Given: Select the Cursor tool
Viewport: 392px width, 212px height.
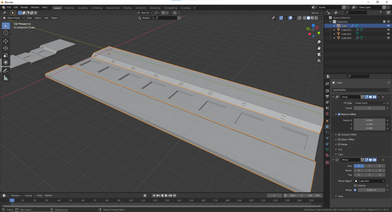Looking at the screenshot, I should coord(6,33).
